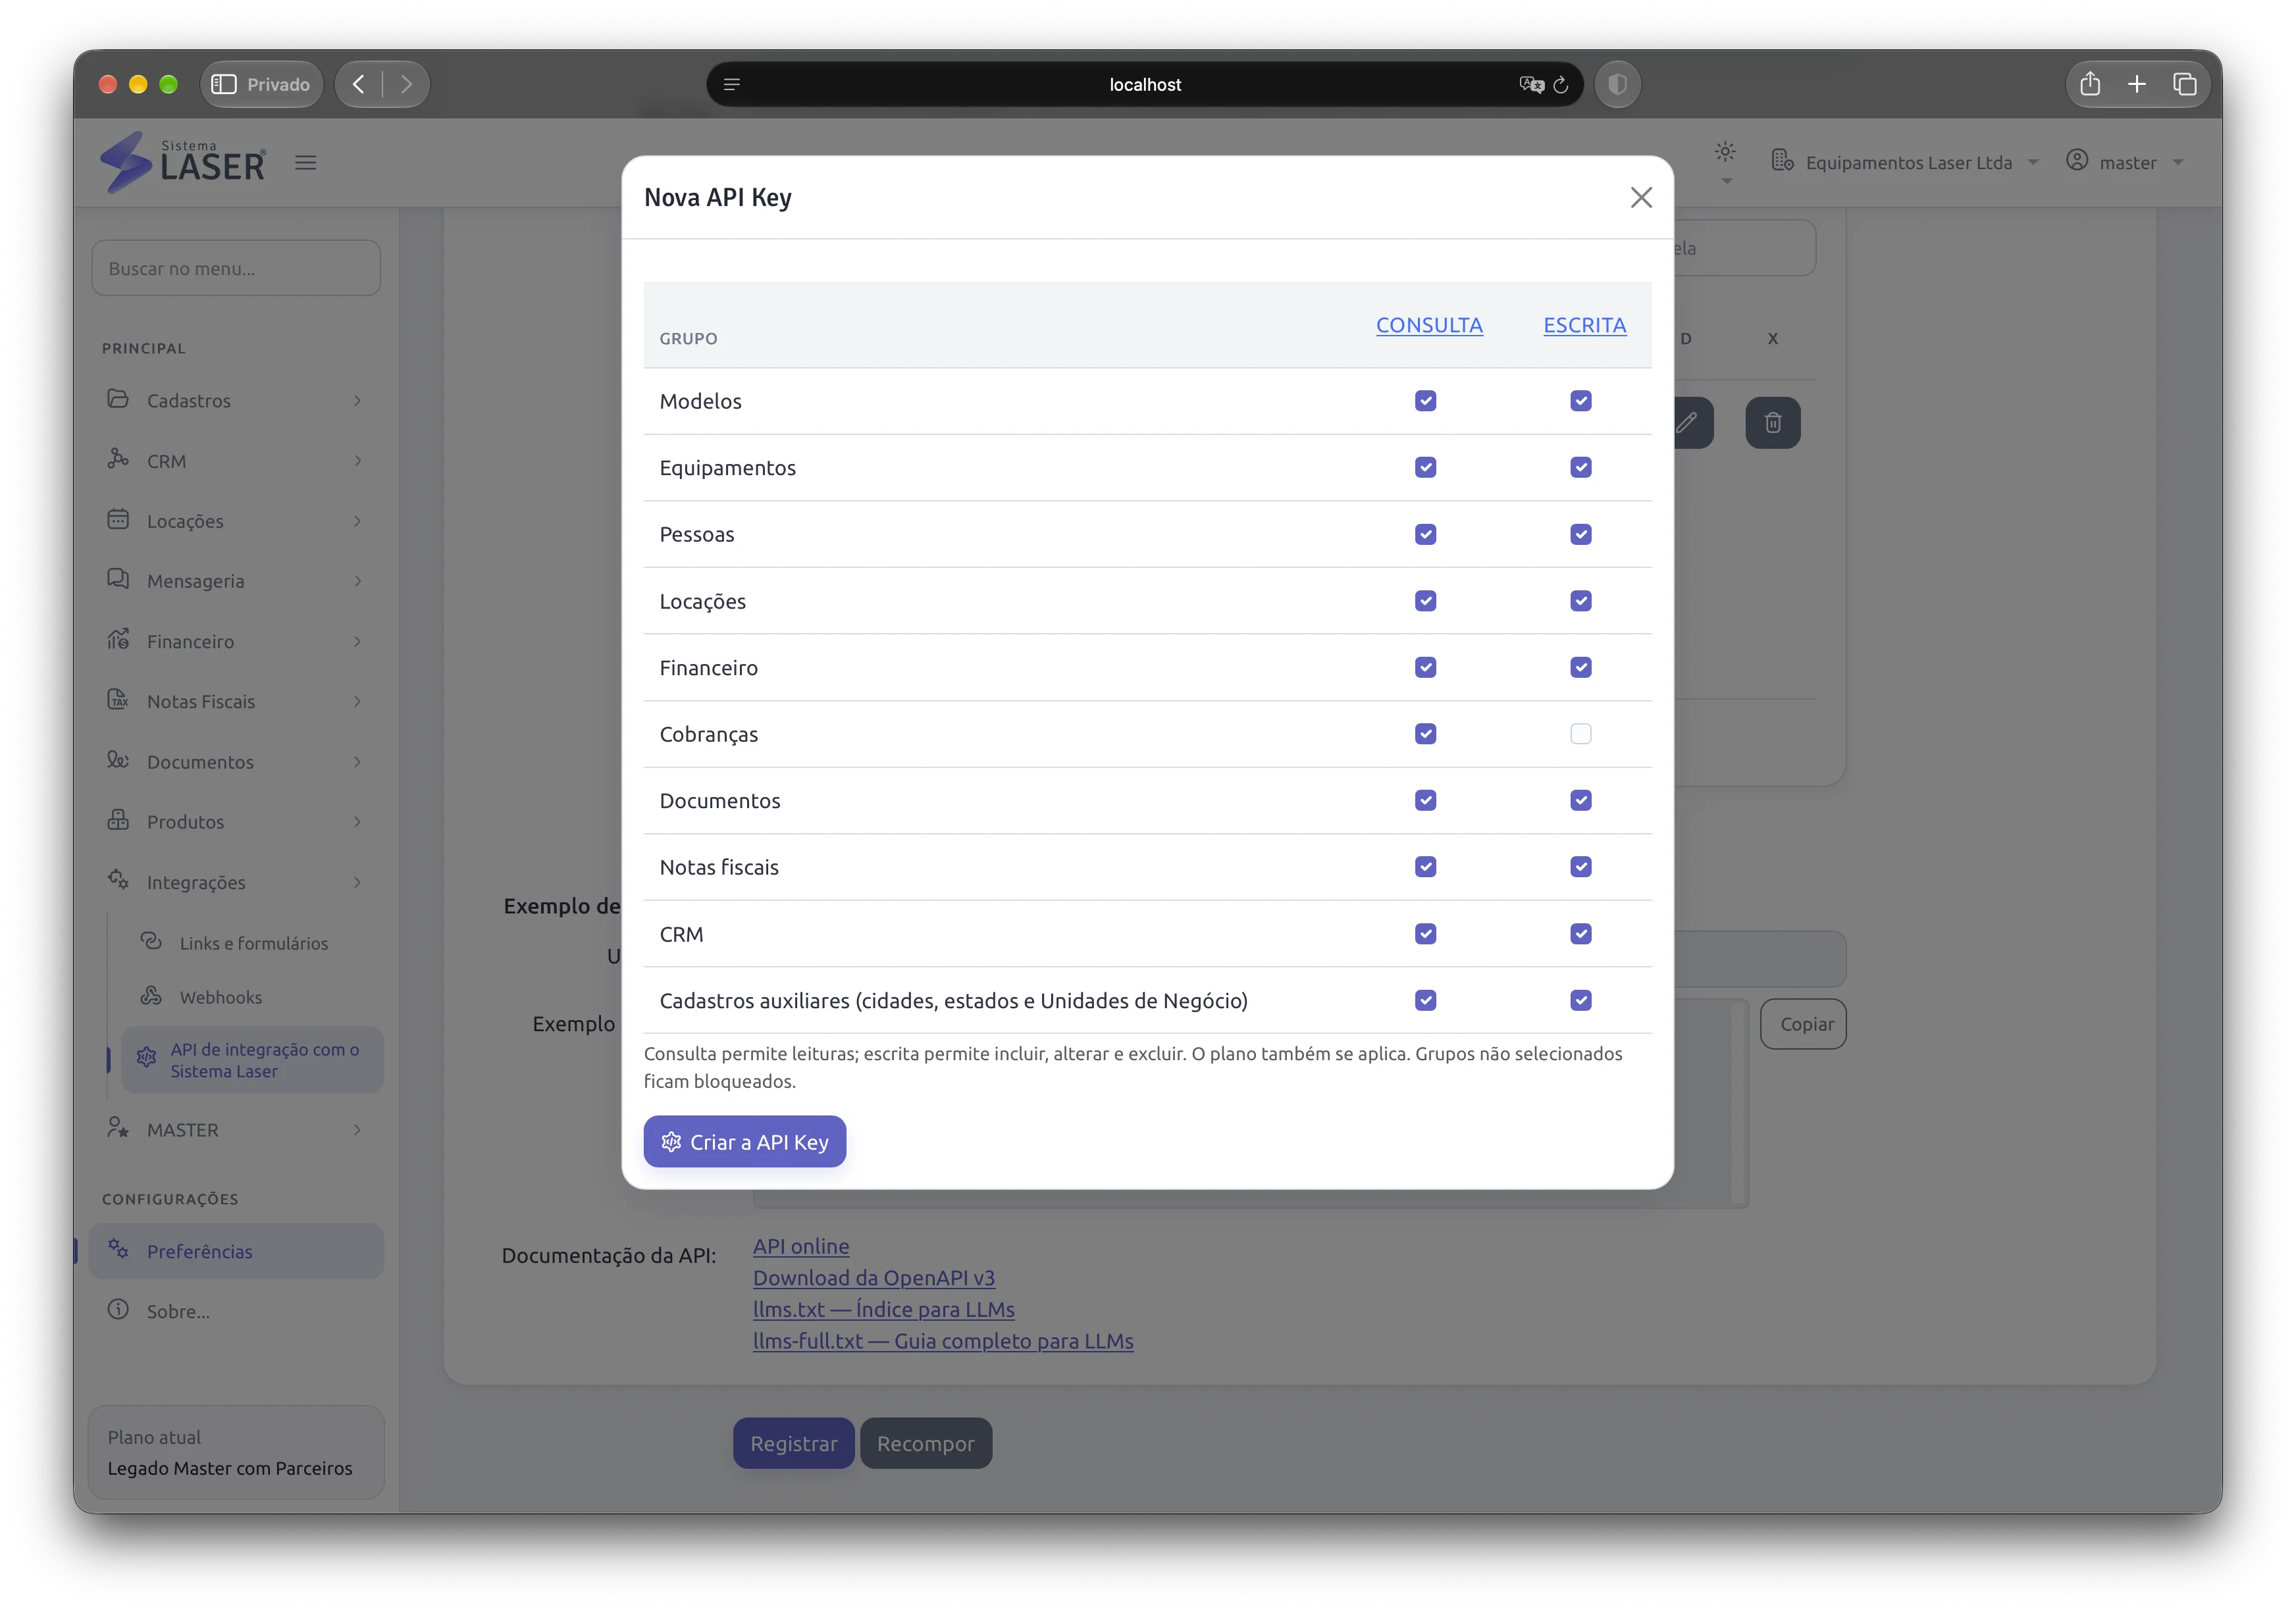Uncheck Consulta checkbox for Modelos
Image resolution: width=2296 pixels, height=1611 pixels.
click(x=1425, y=401)
